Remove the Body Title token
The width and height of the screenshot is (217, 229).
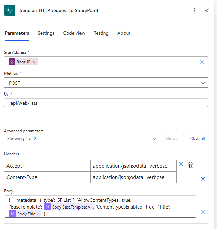pyautogui.click(x=38, y=214)
